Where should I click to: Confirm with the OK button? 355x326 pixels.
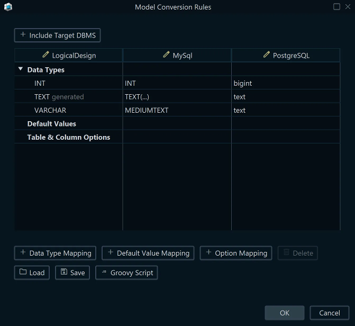pos(285,313)
